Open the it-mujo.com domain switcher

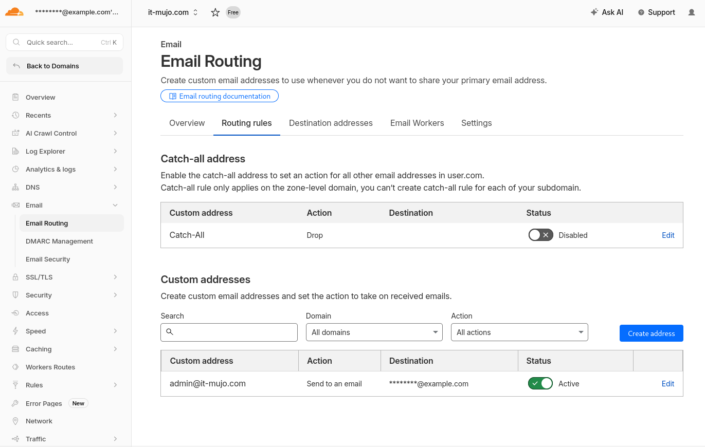pyautogui.click(x=173, y=12)
